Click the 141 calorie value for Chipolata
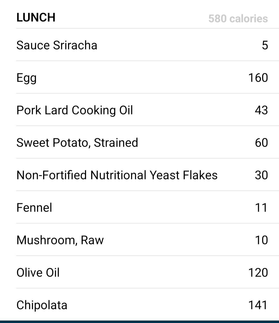 point(258,305)
